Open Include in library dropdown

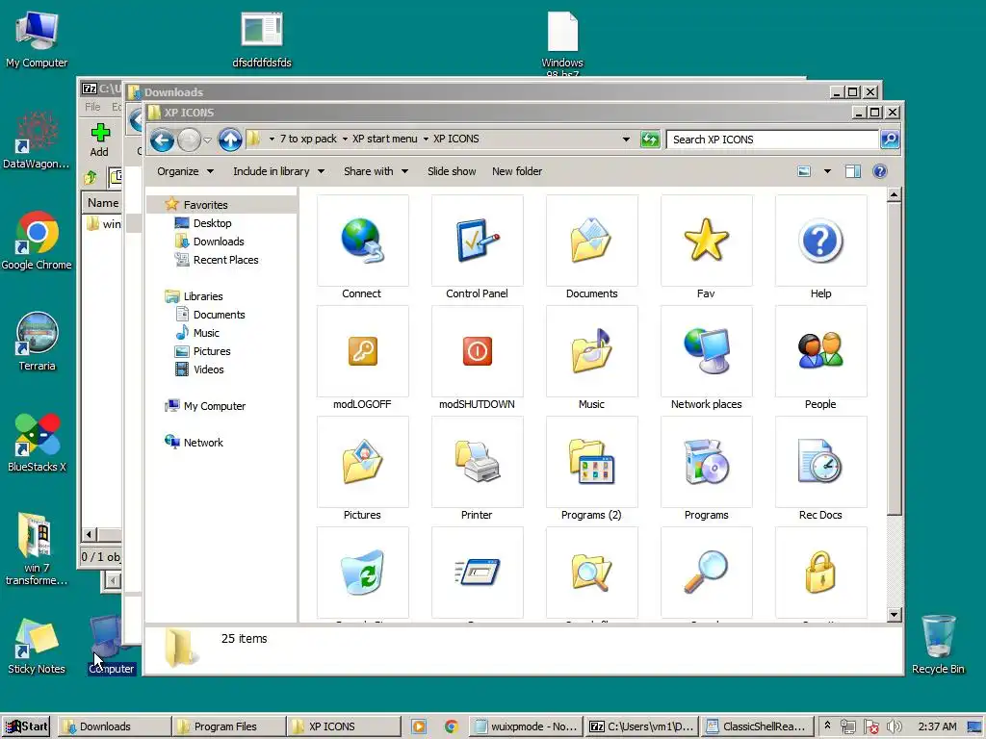tap(278, 171)
